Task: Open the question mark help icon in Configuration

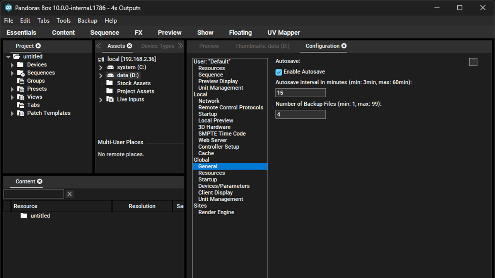Action: (473, 62)
